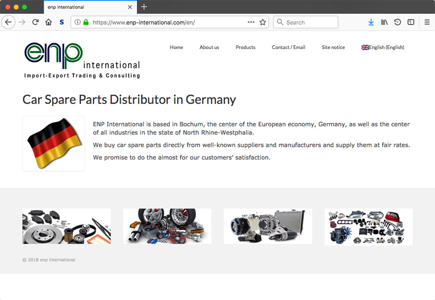Image resolution: width=435 pixels, height=300 pixels.
Task: Open the browser home page
Action: 48,22
